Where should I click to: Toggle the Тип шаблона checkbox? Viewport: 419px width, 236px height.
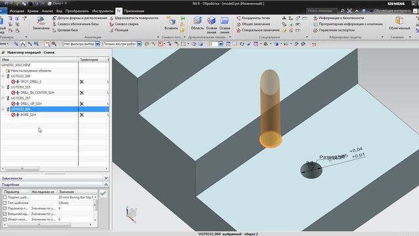[x=5, y=203]
